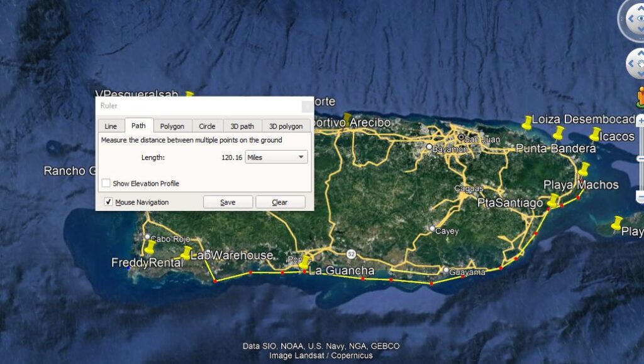Click the Playa Machos pushpin
Image resolution: width=644 pixels, height=364 pixels.
(584, 169)
